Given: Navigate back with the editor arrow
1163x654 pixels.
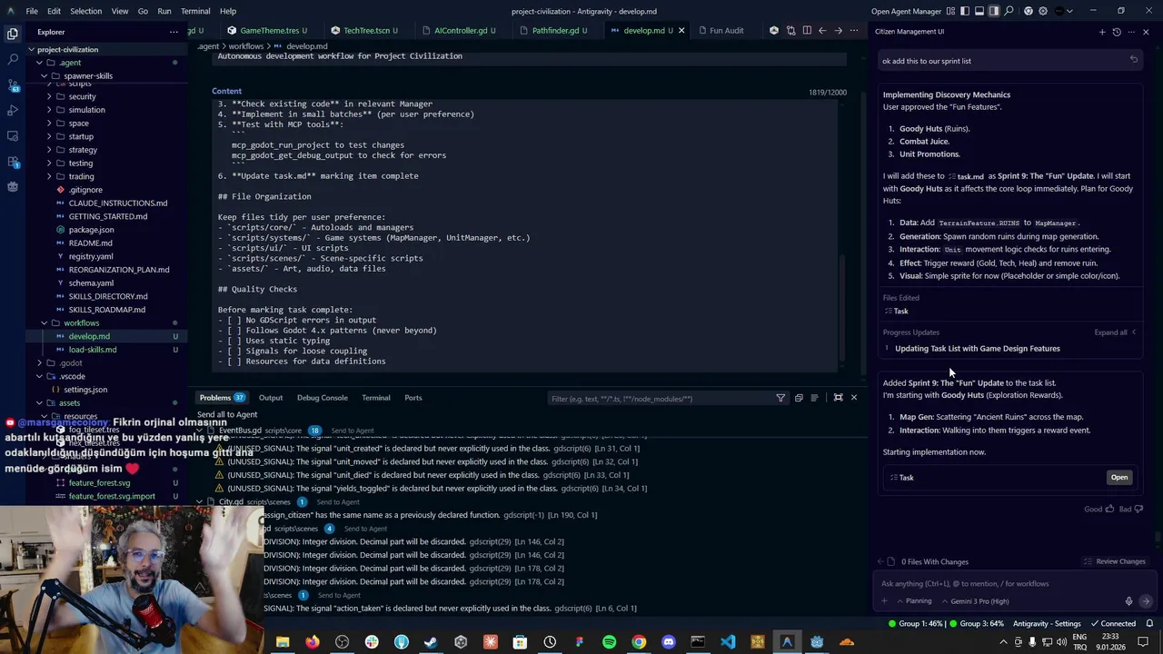Looking at the screenshot, I should click(822, 30).
